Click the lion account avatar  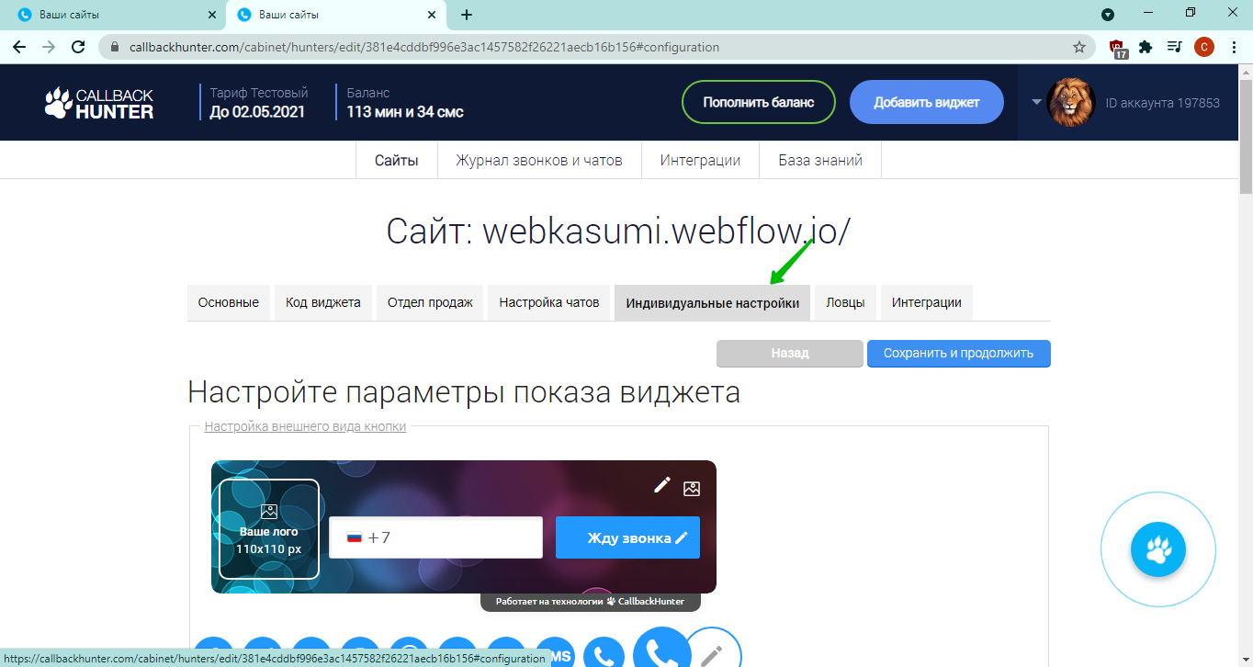1071,102
